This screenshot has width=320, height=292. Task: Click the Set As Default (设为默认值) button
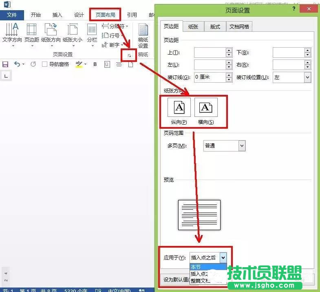tap(177, 279)
